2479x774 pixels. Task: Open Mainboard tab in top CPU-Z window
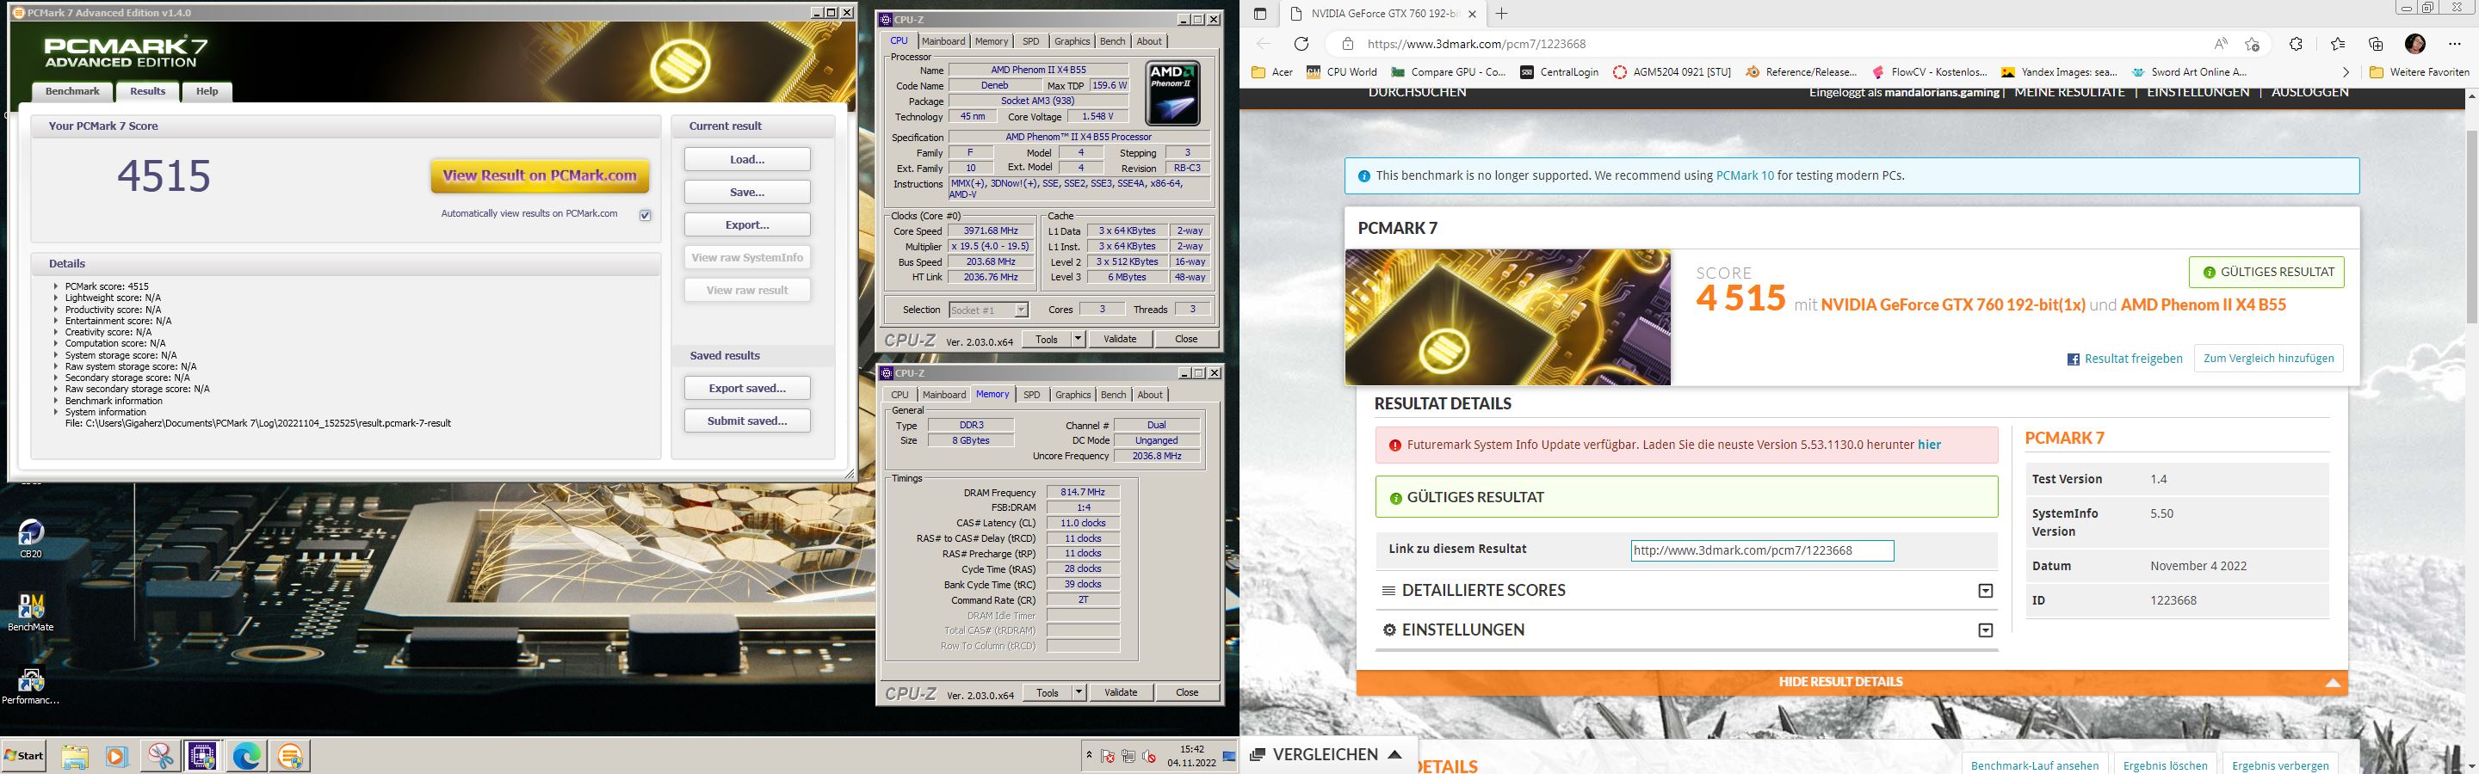(x=943, y=41)
